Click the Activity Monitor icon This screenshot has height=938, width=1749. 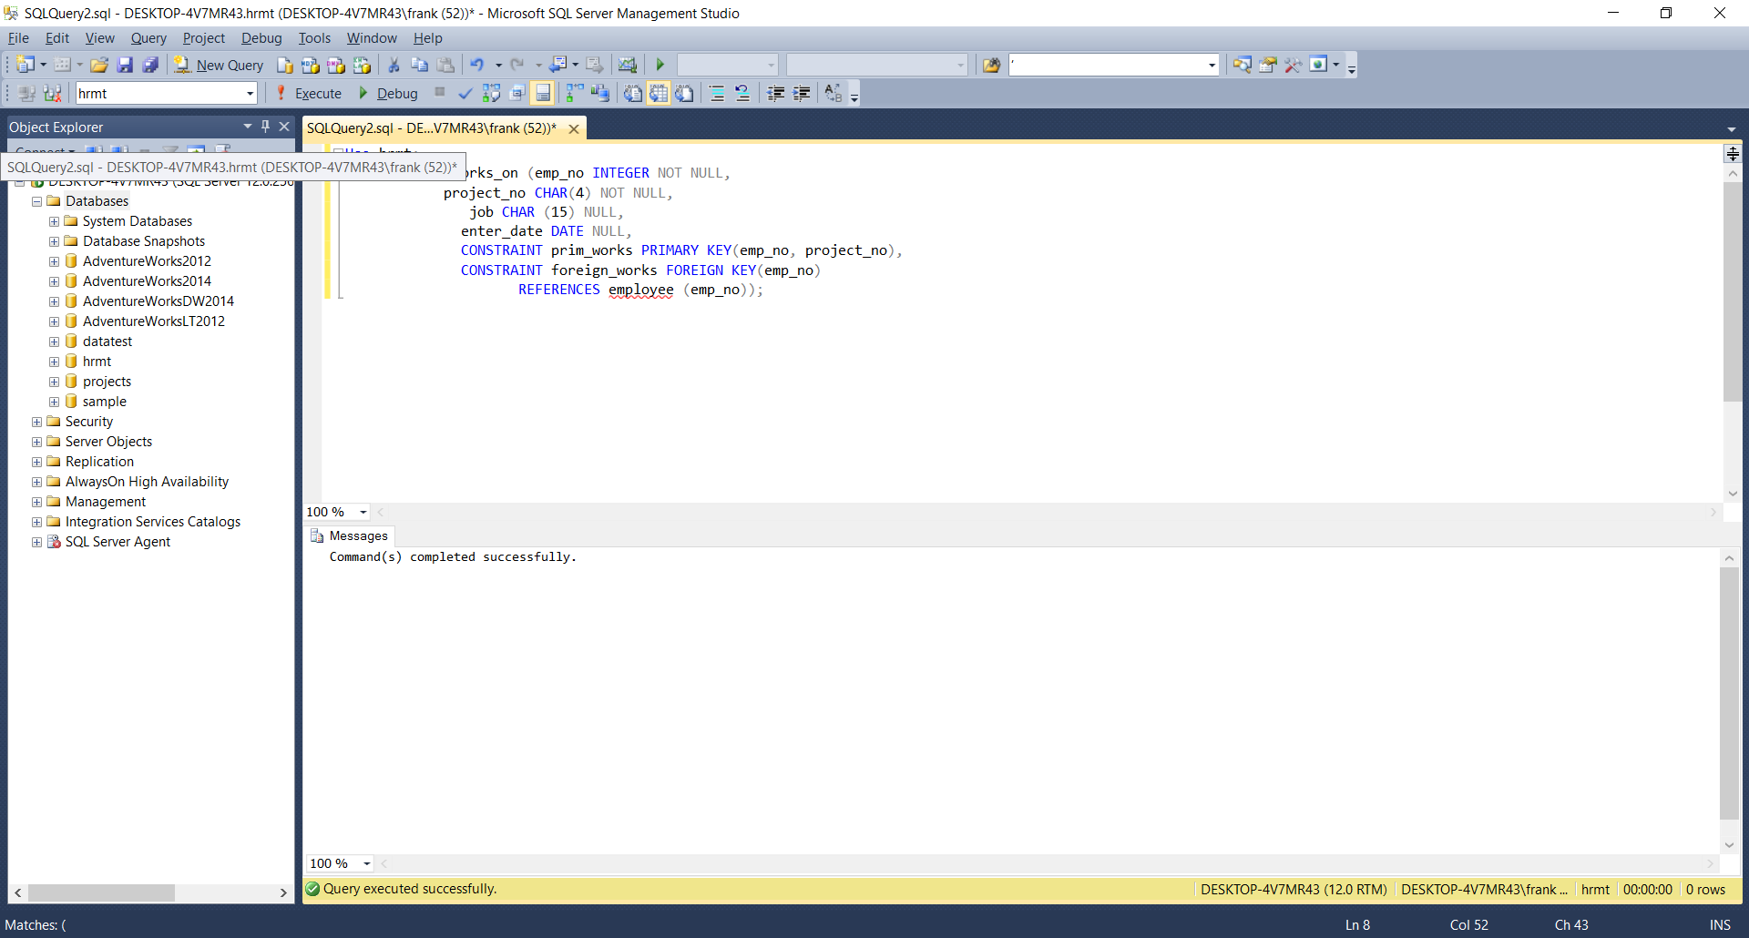click(627, 65)
